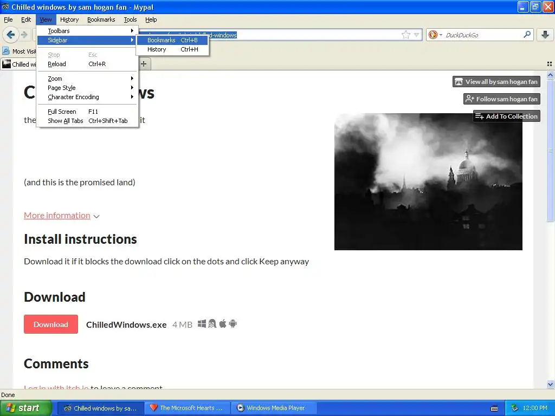Click the Android platform icon next to ChilledWindows.exe
Image resolution: width=555 pixels, height=416 pixels.
[x=233, y=324]
